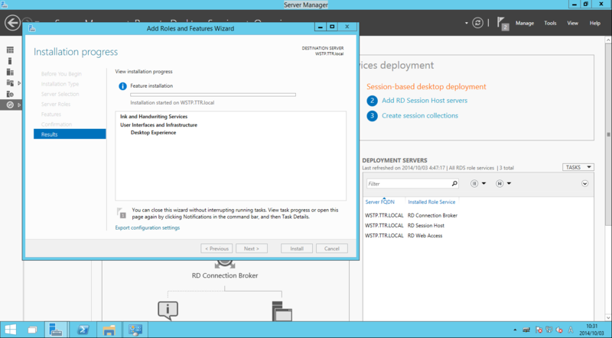
Task: Open the View menu
Action: [572, 23]
